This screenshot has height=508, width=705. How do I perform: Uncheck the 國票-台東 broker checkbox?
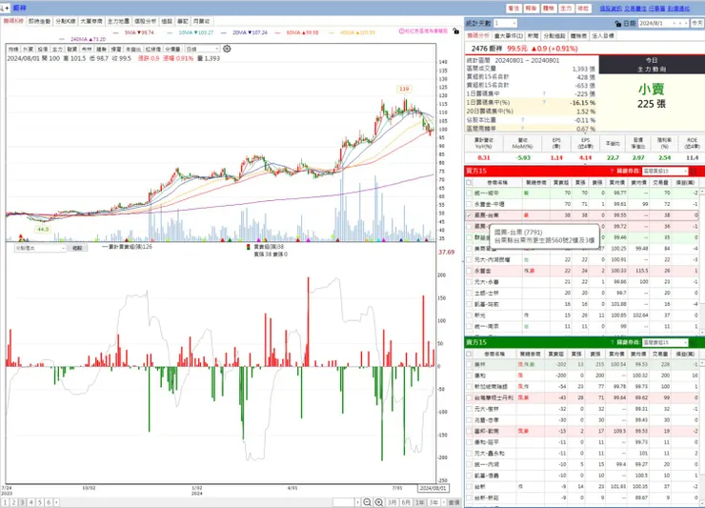[469, 215]
